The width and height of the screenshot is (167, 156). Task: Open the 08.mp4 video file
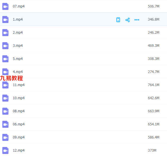[19, 111]
